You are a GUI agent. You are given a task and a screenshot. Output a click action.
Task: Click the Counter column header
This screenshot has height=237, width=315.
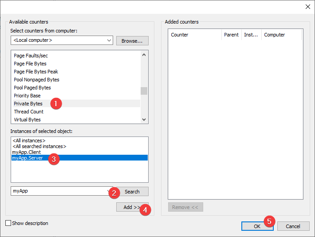click(180, 35)
